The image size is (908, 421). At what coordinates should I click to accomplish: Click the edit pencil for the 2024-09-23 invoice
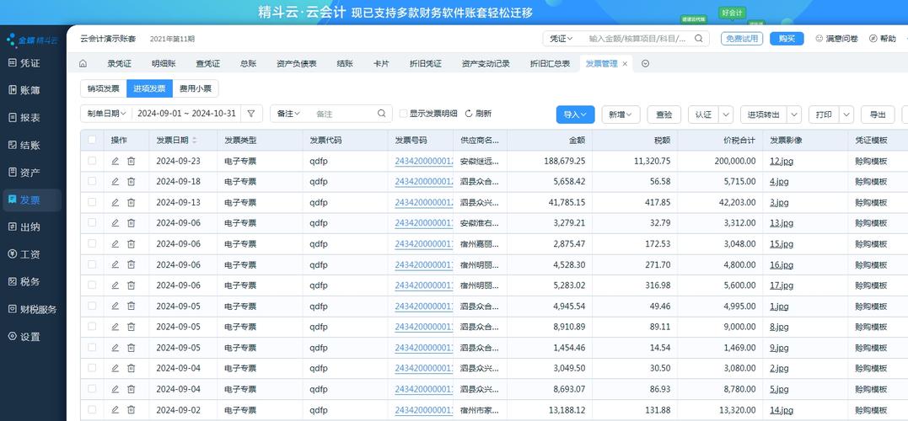[x=116, y=161]
